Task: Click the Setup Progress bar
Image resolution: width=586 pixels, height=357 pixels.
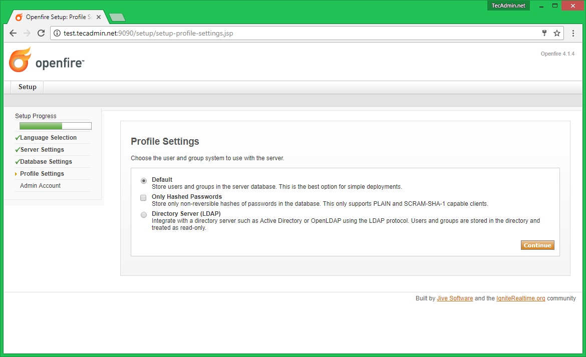Action: click(55, 126)
